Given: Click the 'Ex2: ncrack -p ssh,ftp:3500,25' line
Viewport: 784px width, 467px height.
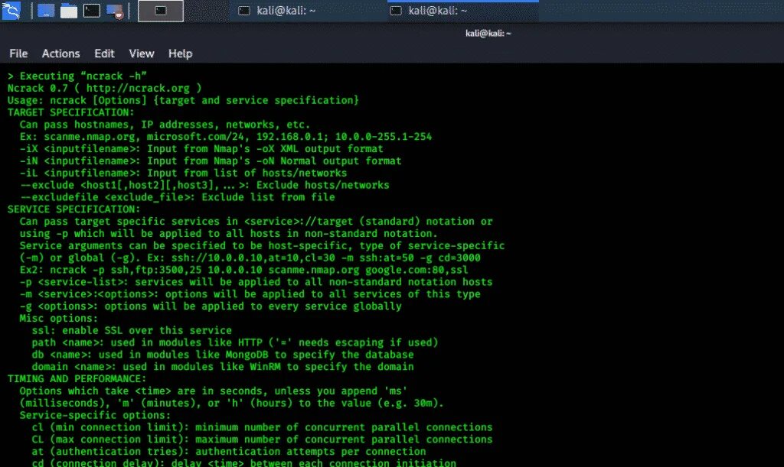Looking at the screenshot, I should [244, 270].
